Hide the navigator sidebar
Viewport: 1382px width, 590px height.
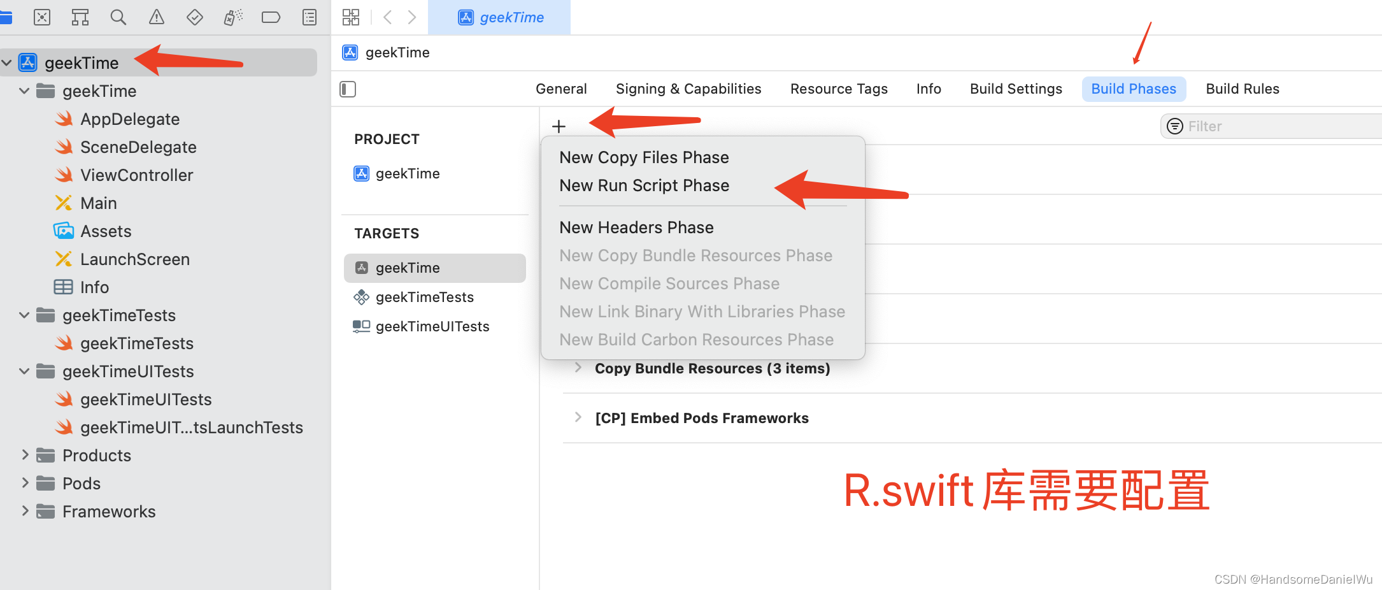click(x=347, y=89)
